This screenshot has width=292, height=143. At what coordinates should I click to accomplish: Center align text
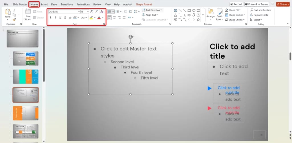[114, 18]
